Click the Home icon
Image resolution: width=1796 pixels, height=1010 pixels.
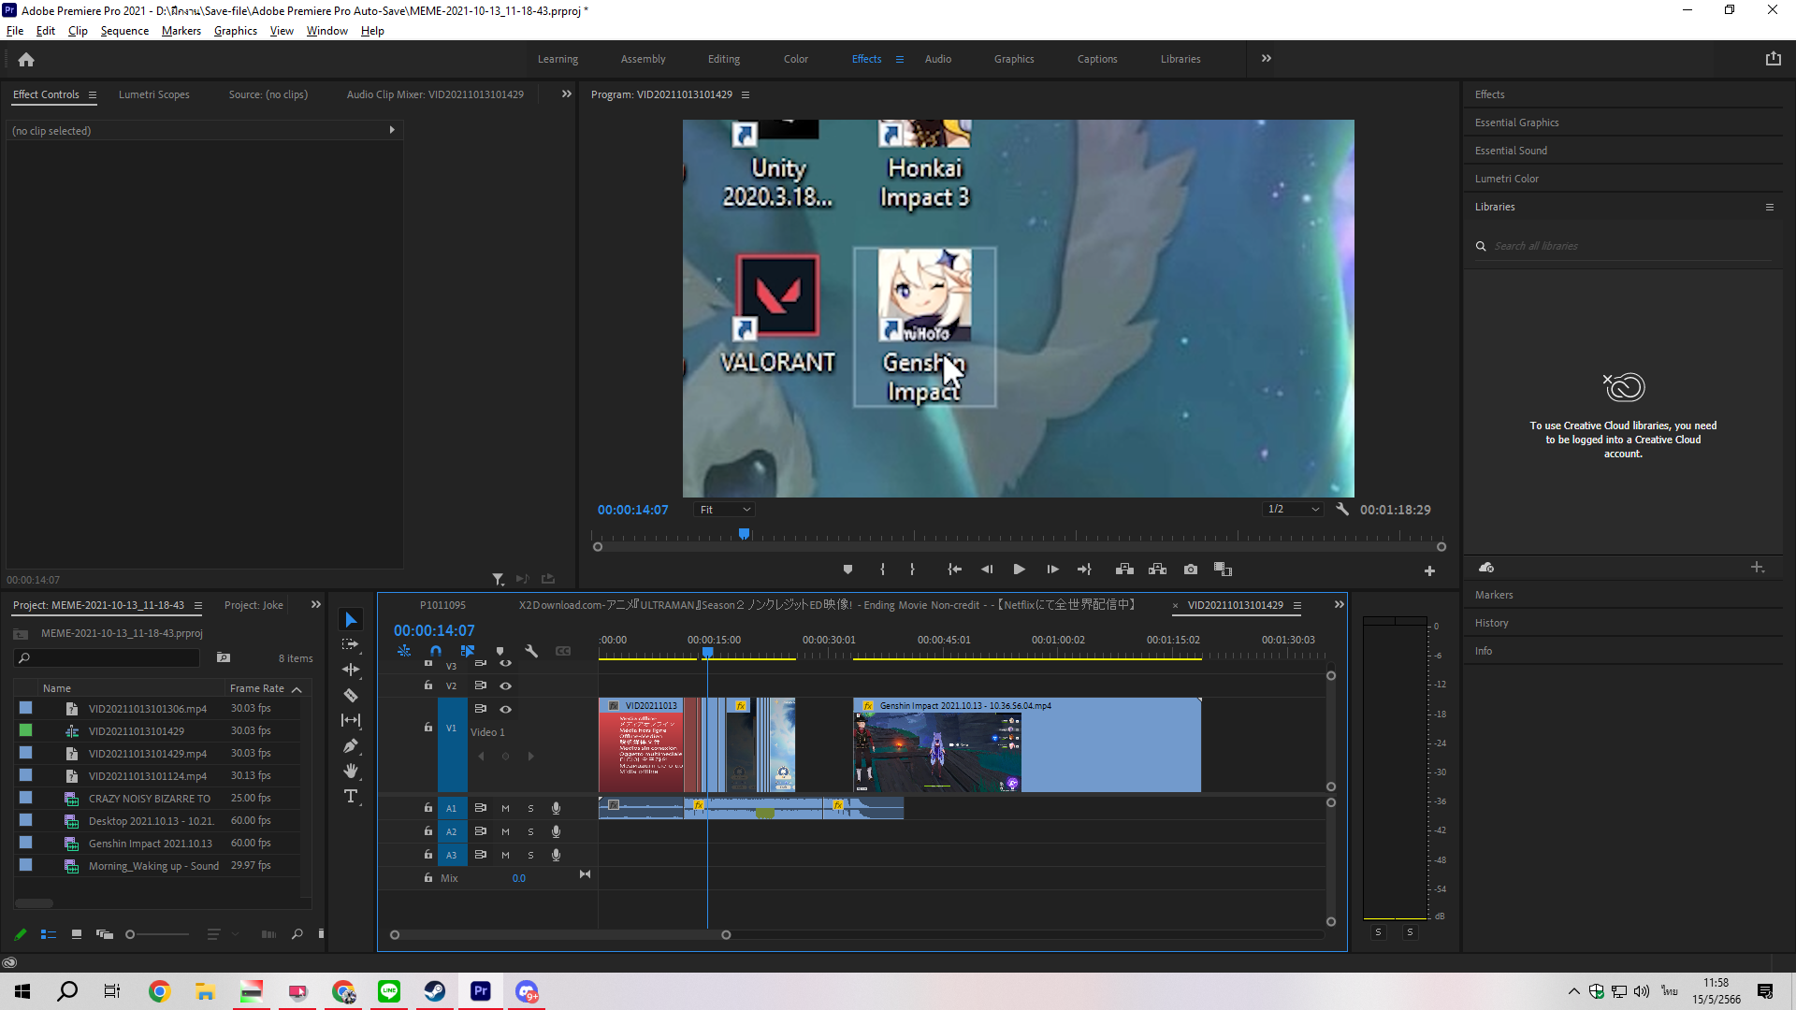[x=26, y=59]
